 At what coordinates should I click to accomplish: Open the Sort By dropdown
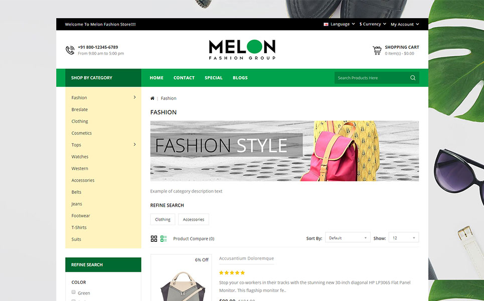pos(348,238)
